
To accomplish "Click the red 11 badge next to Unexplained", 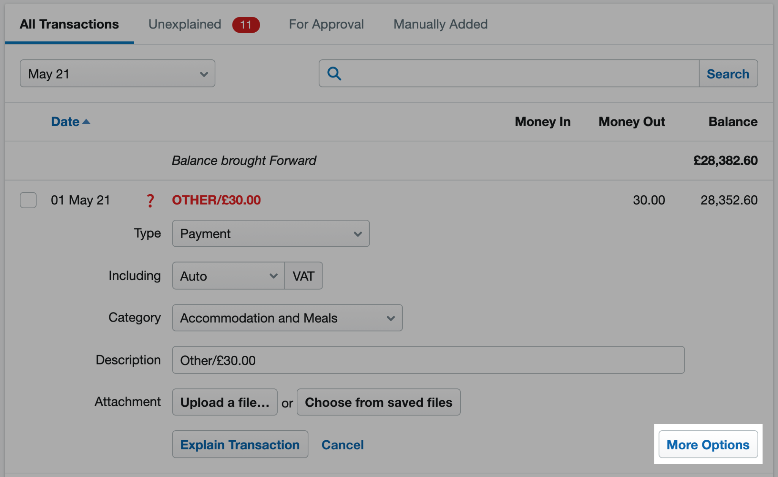I will (246, 24).
